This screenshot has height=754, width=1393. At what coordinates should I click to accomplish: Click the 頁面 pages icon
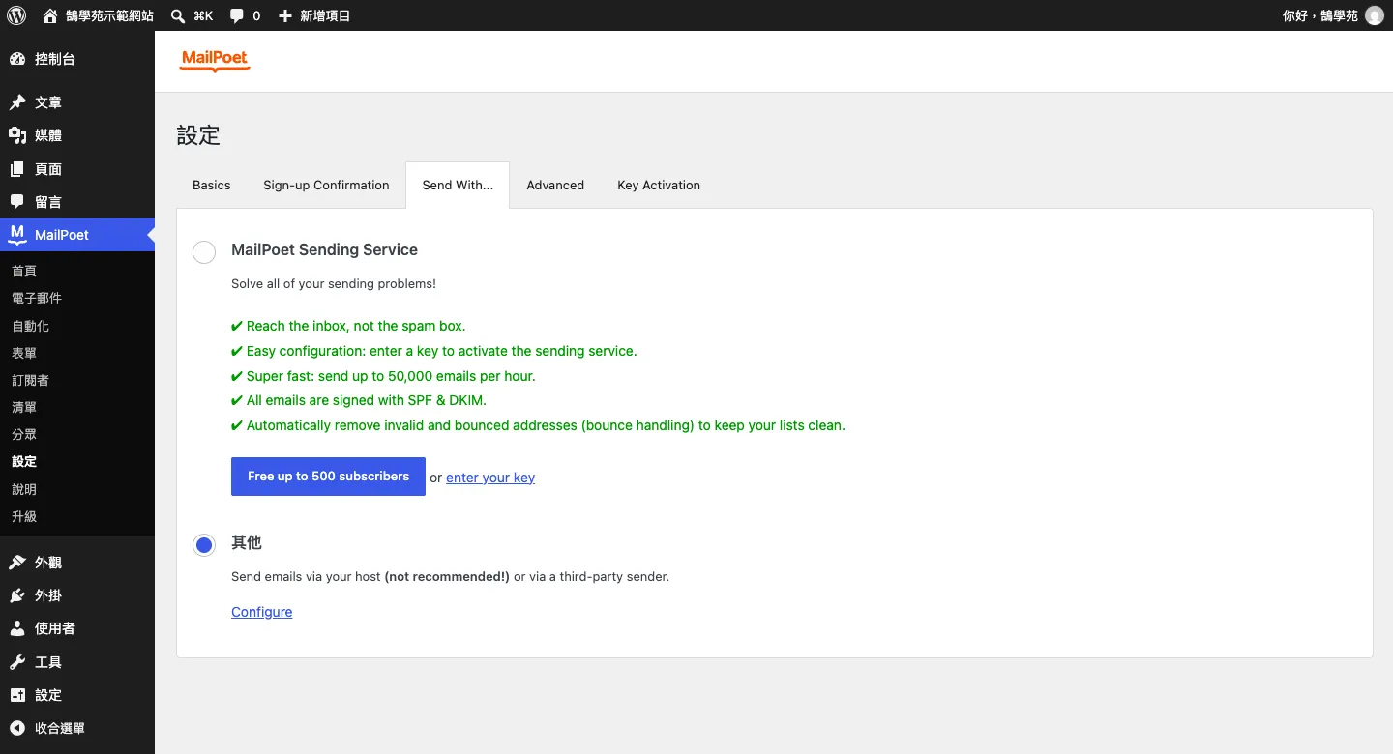[x=17, y=169]
